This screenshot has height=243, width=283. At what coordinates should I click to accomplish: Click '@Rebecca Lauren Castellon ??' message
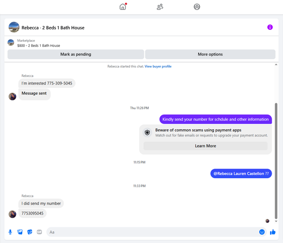[241, 174]
